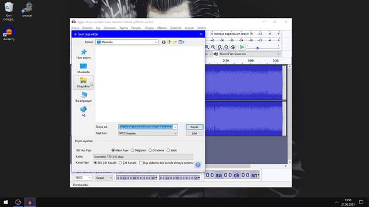Click the fit selection to width icon
This screenshot has width=369, height=207.
(220, 47)
